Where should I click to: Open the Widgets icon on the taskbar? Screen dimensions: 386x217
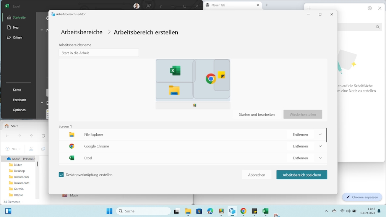8,211
